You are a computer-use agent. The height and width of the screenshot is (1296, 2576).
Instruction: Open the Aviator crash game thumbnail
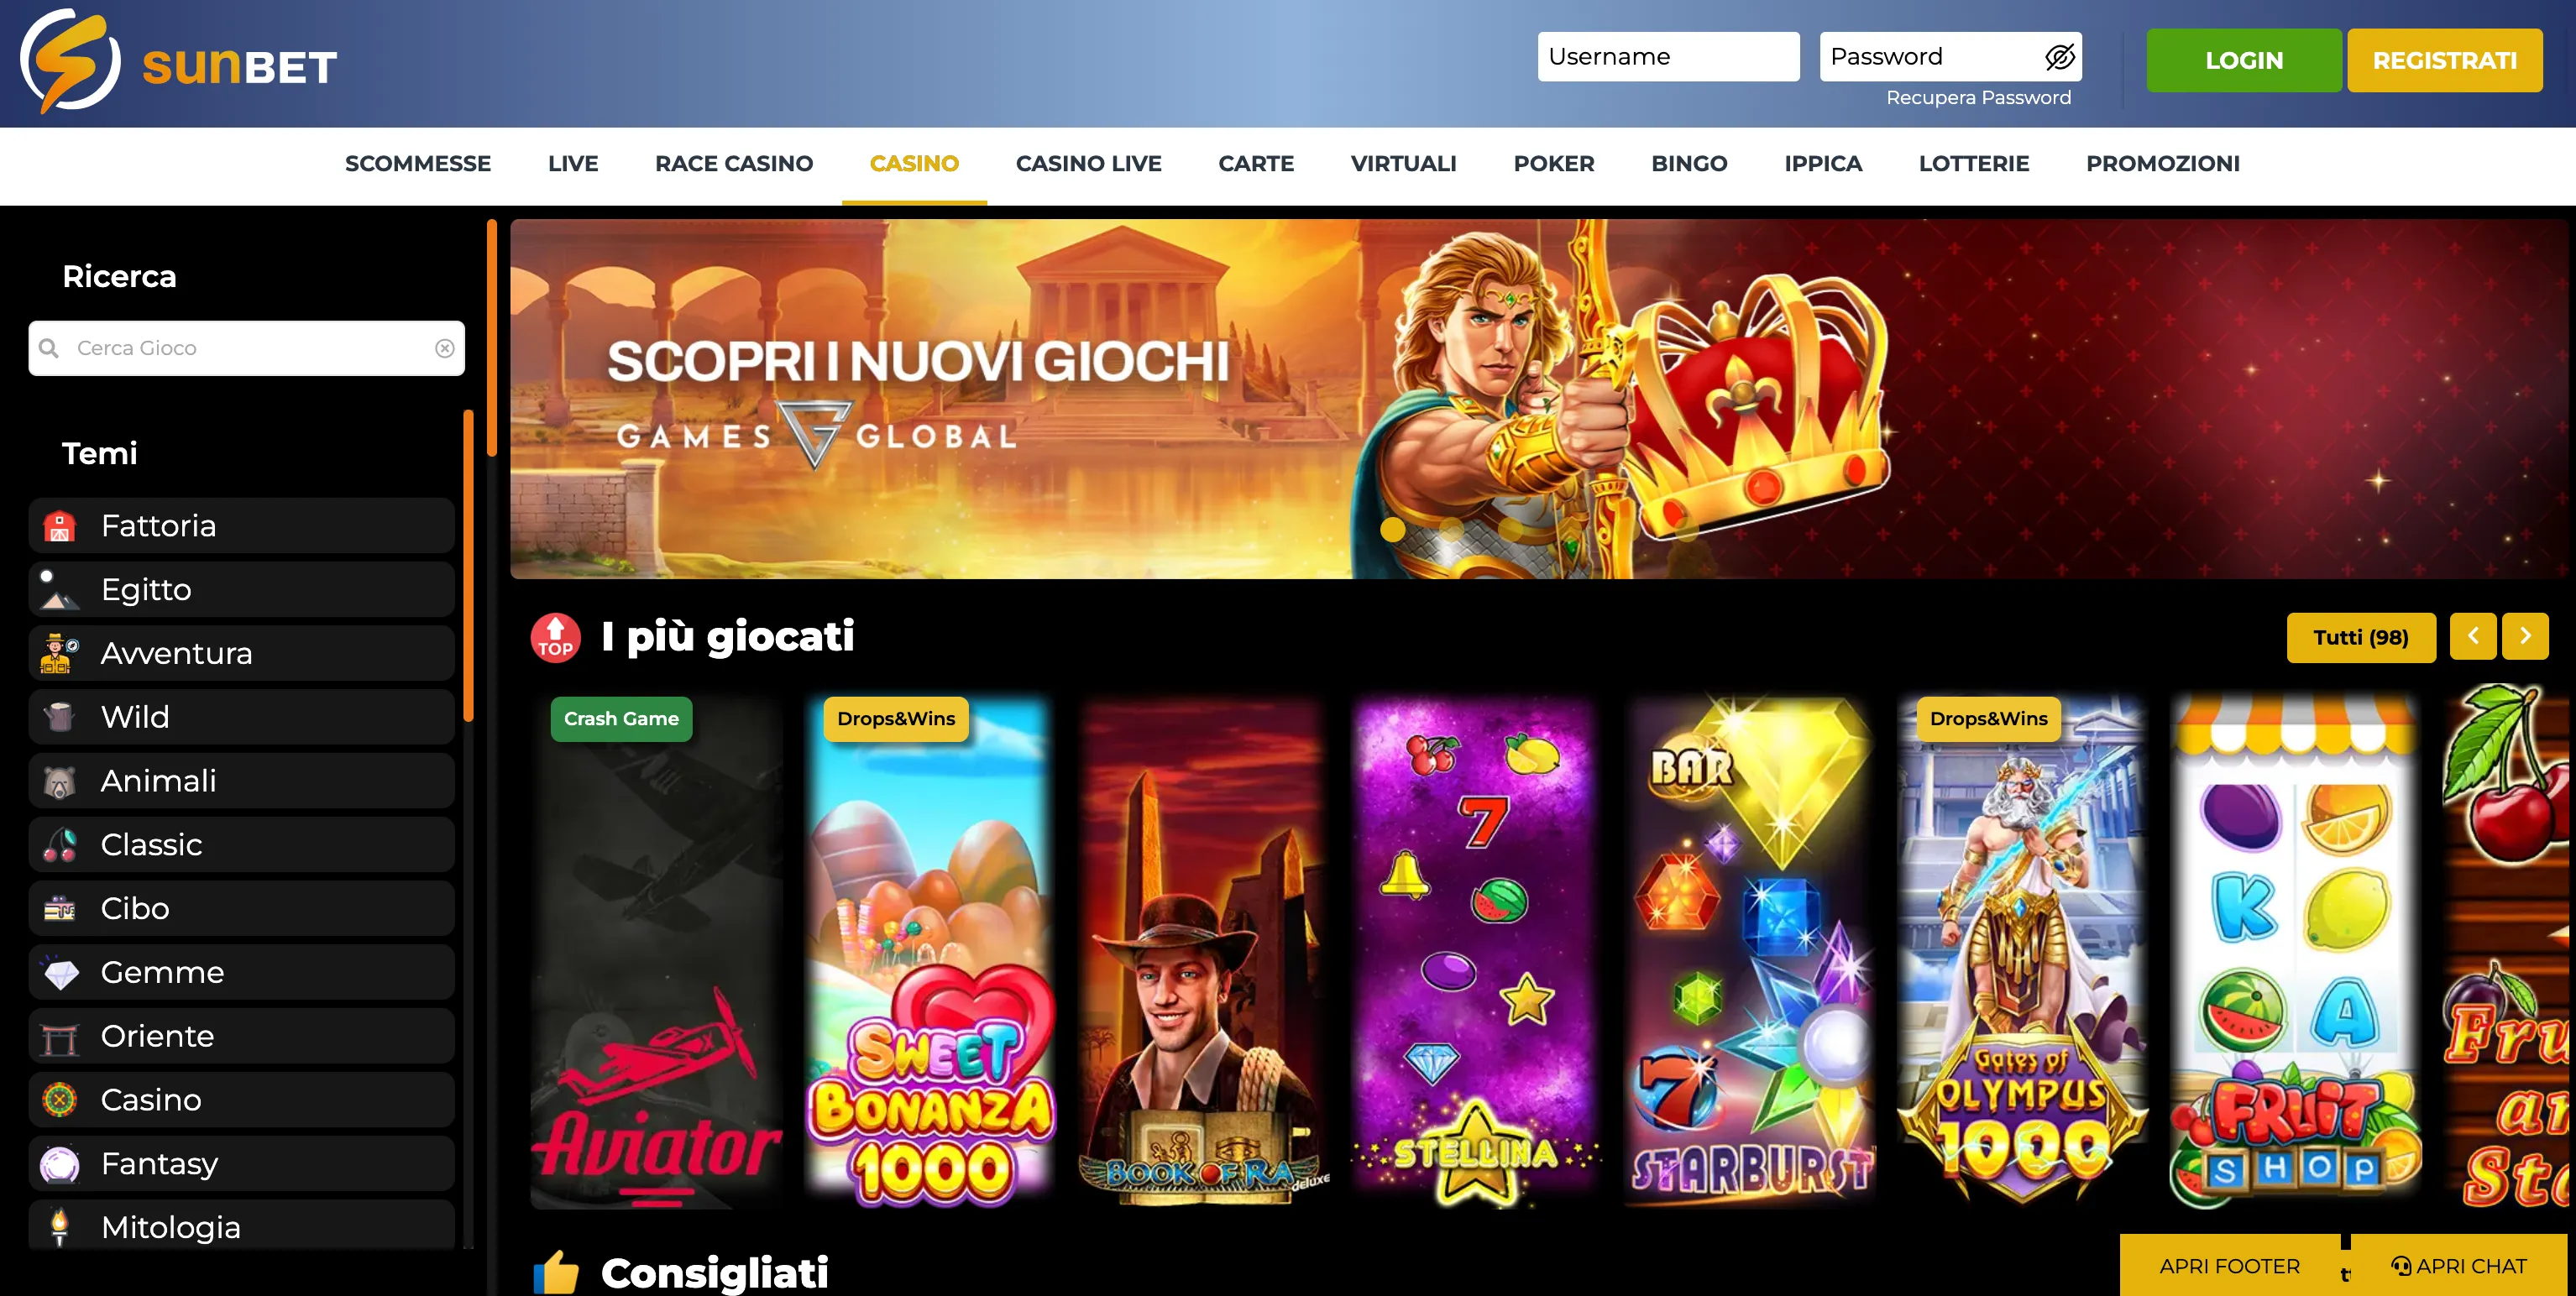[657, 953]
